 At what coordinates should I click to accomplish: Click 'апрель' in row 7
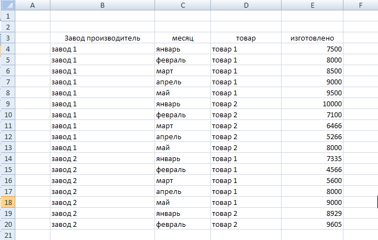tap(169, 82)
